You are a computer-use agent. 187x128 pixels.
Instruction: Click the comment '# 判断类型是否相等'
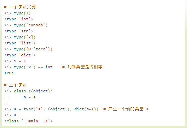click(82, 67)
